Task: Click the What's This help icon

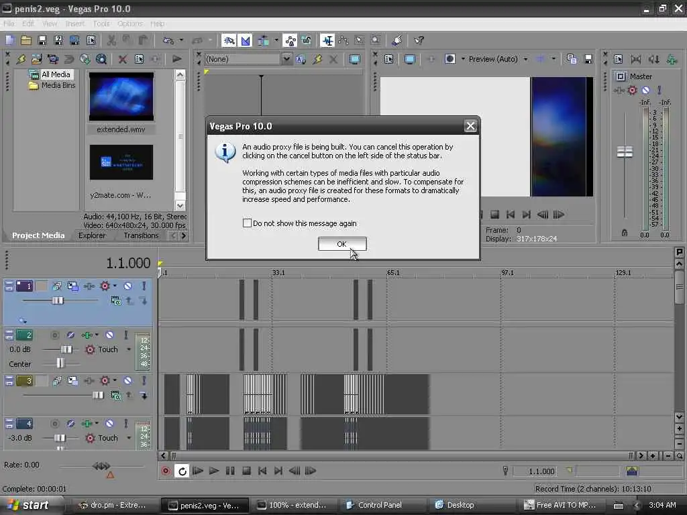Action: tap(419, 41)
